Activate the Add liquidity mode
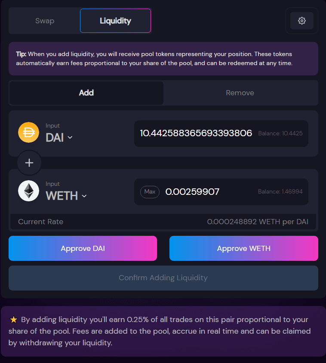 86,93
